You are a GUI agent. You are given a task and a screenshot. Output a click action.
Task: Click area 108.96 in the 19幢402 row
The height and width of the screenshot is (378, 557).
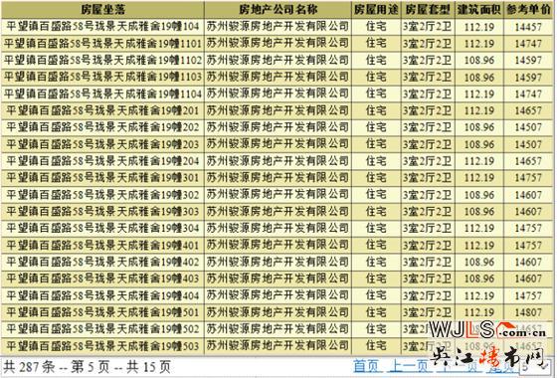[479, 263]
